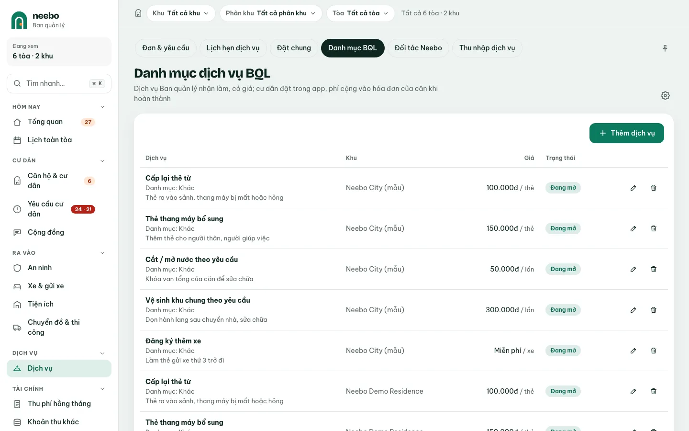Open the Đối tác Neebo tab
The width and height of the screenshot is (689, 431).
pos(418,48)
